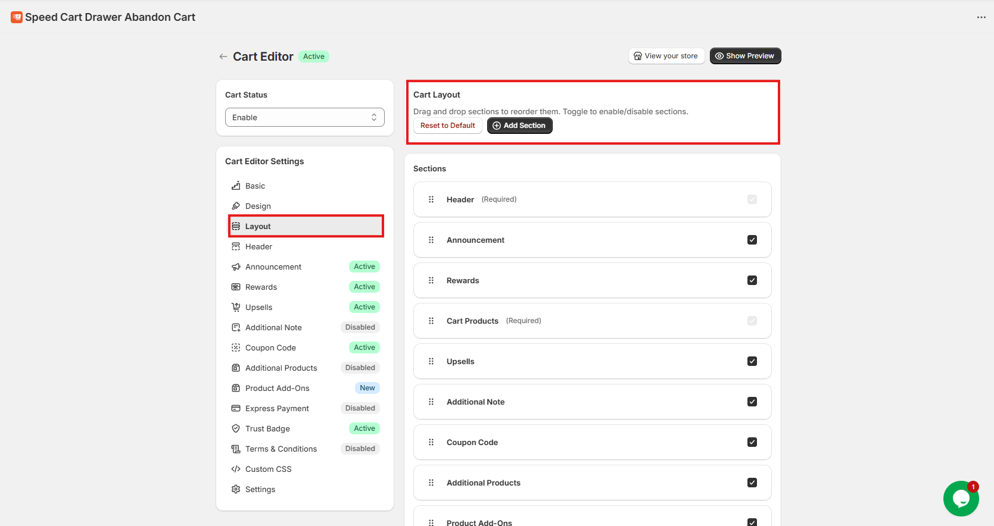The image size is (994, 526).
Task: Go to Custom CSS settings
Action: pyautogui.click(x=268, y=469)
